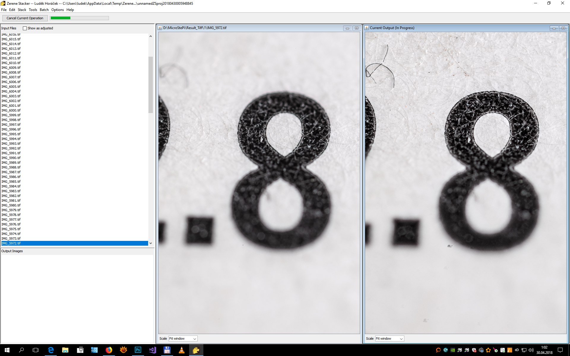The height and width of the screenshot is (356, 570).
Task: Open Scale dropdown under output image
Action: [389, 338]
